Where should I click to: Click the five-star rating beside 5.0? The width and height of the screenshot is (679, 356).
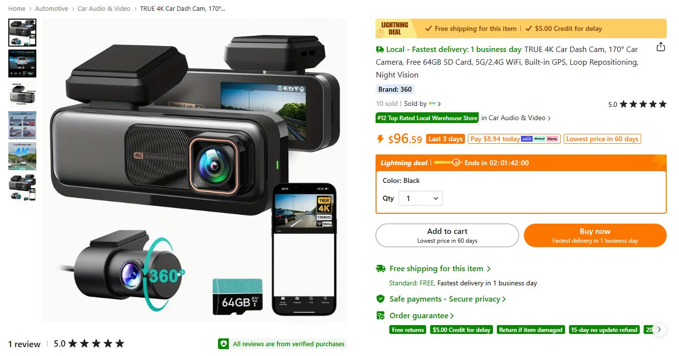(643, 104)
